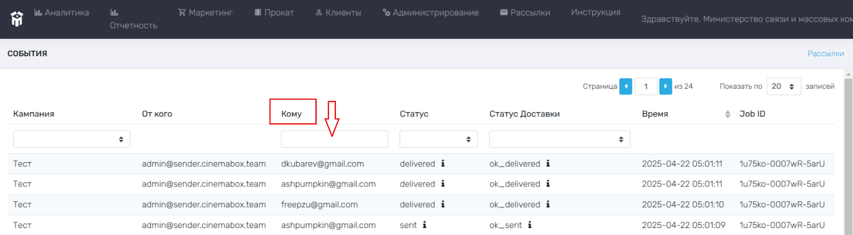Click the page number input field
853x235 pixels.
[x=646, y=86]
